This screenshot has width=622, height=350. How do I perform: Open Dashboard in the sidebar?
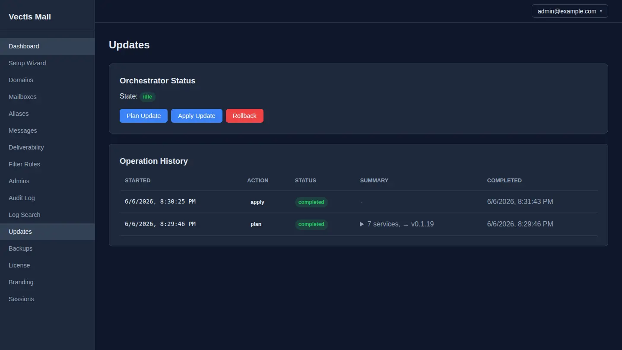click(x=47, y=46)
